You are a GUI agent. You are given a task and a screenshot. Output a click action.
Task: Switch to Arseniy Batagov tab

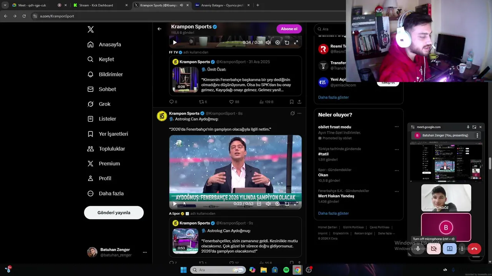click(x=222, y=5)
